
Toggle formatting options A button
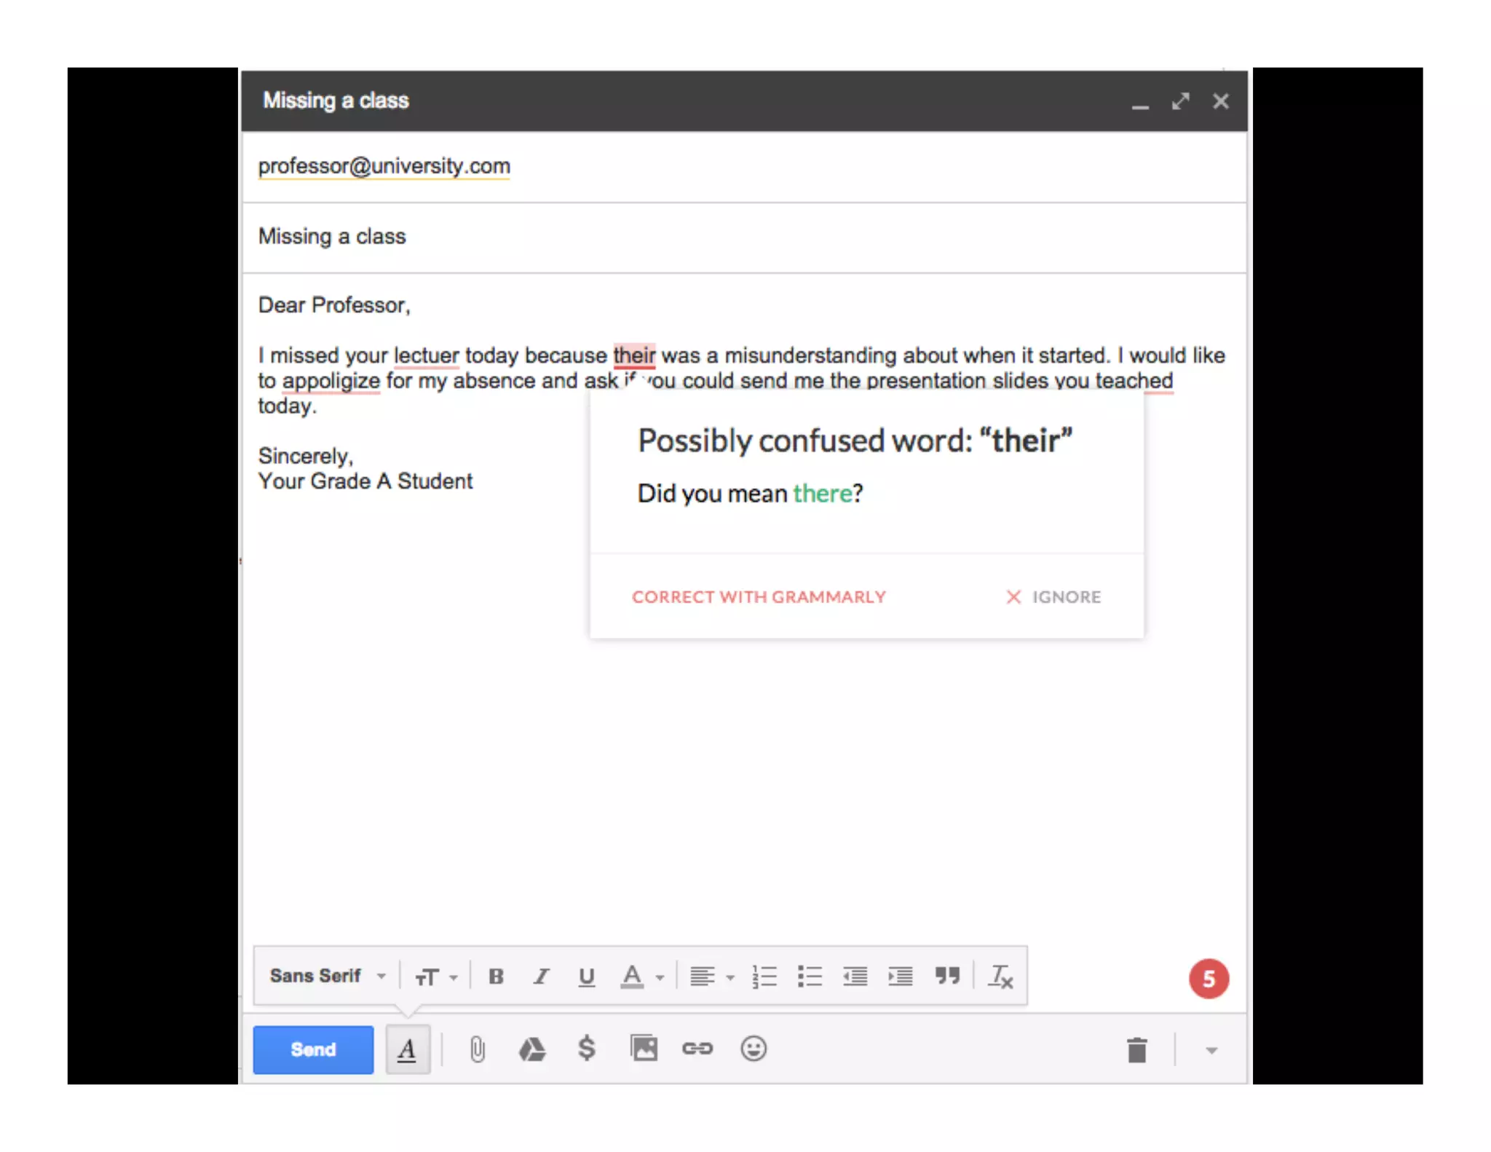click(408, 1049)
